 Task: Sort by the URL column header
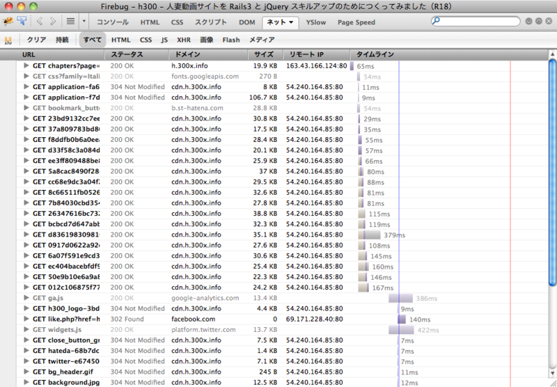point(61,55)
